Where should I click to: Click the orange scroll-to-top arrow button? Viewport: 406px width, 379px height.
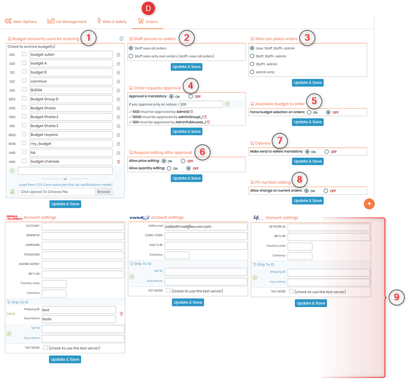[x=369, y=204]
